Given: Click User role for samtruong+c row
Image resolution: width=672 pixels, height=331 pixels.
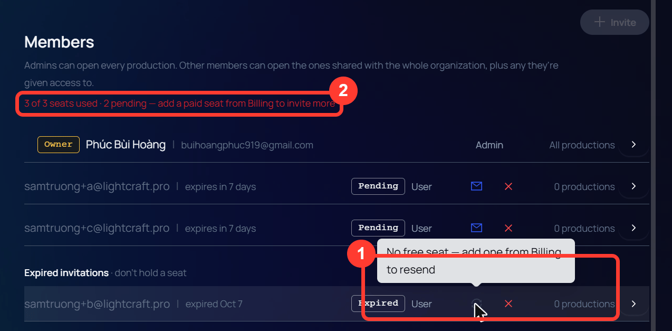Looking at the screenshot, I should (x=421, y=228).
